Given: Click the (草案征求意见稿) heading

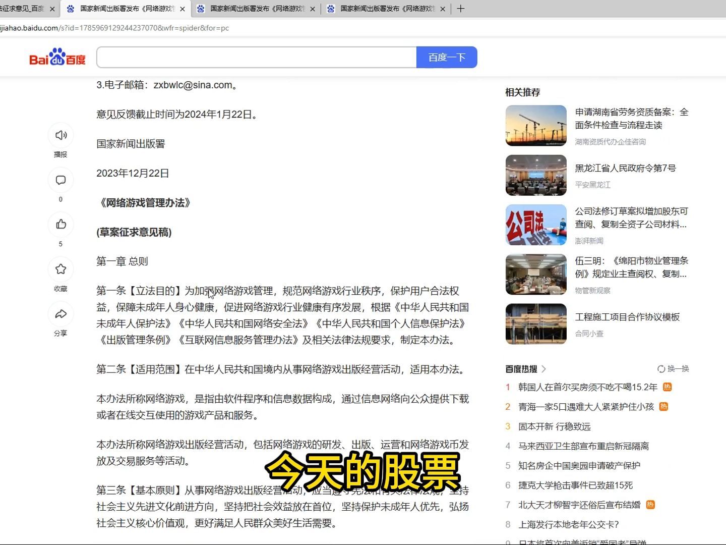Looking at the screenshot, I should point(134,232).
